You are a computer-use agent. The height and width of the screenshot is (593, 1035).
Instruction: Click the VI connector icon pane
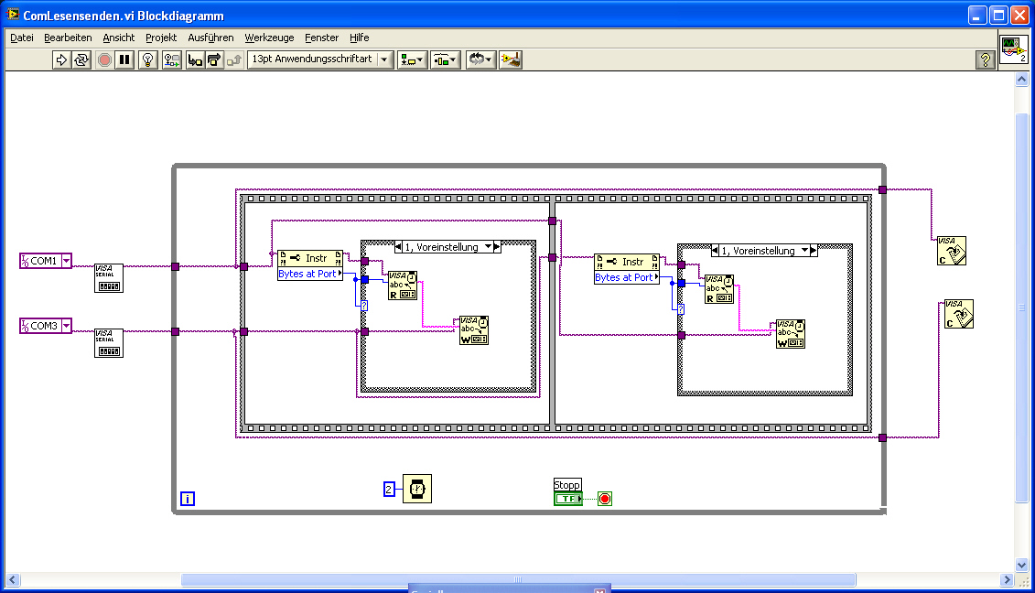[x=1014, y=49]
